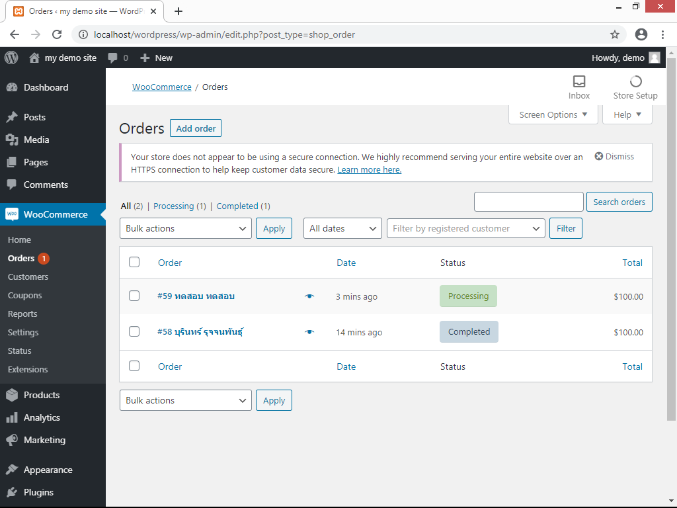
Task: Click the Search orders button
Action: [619, 202]
